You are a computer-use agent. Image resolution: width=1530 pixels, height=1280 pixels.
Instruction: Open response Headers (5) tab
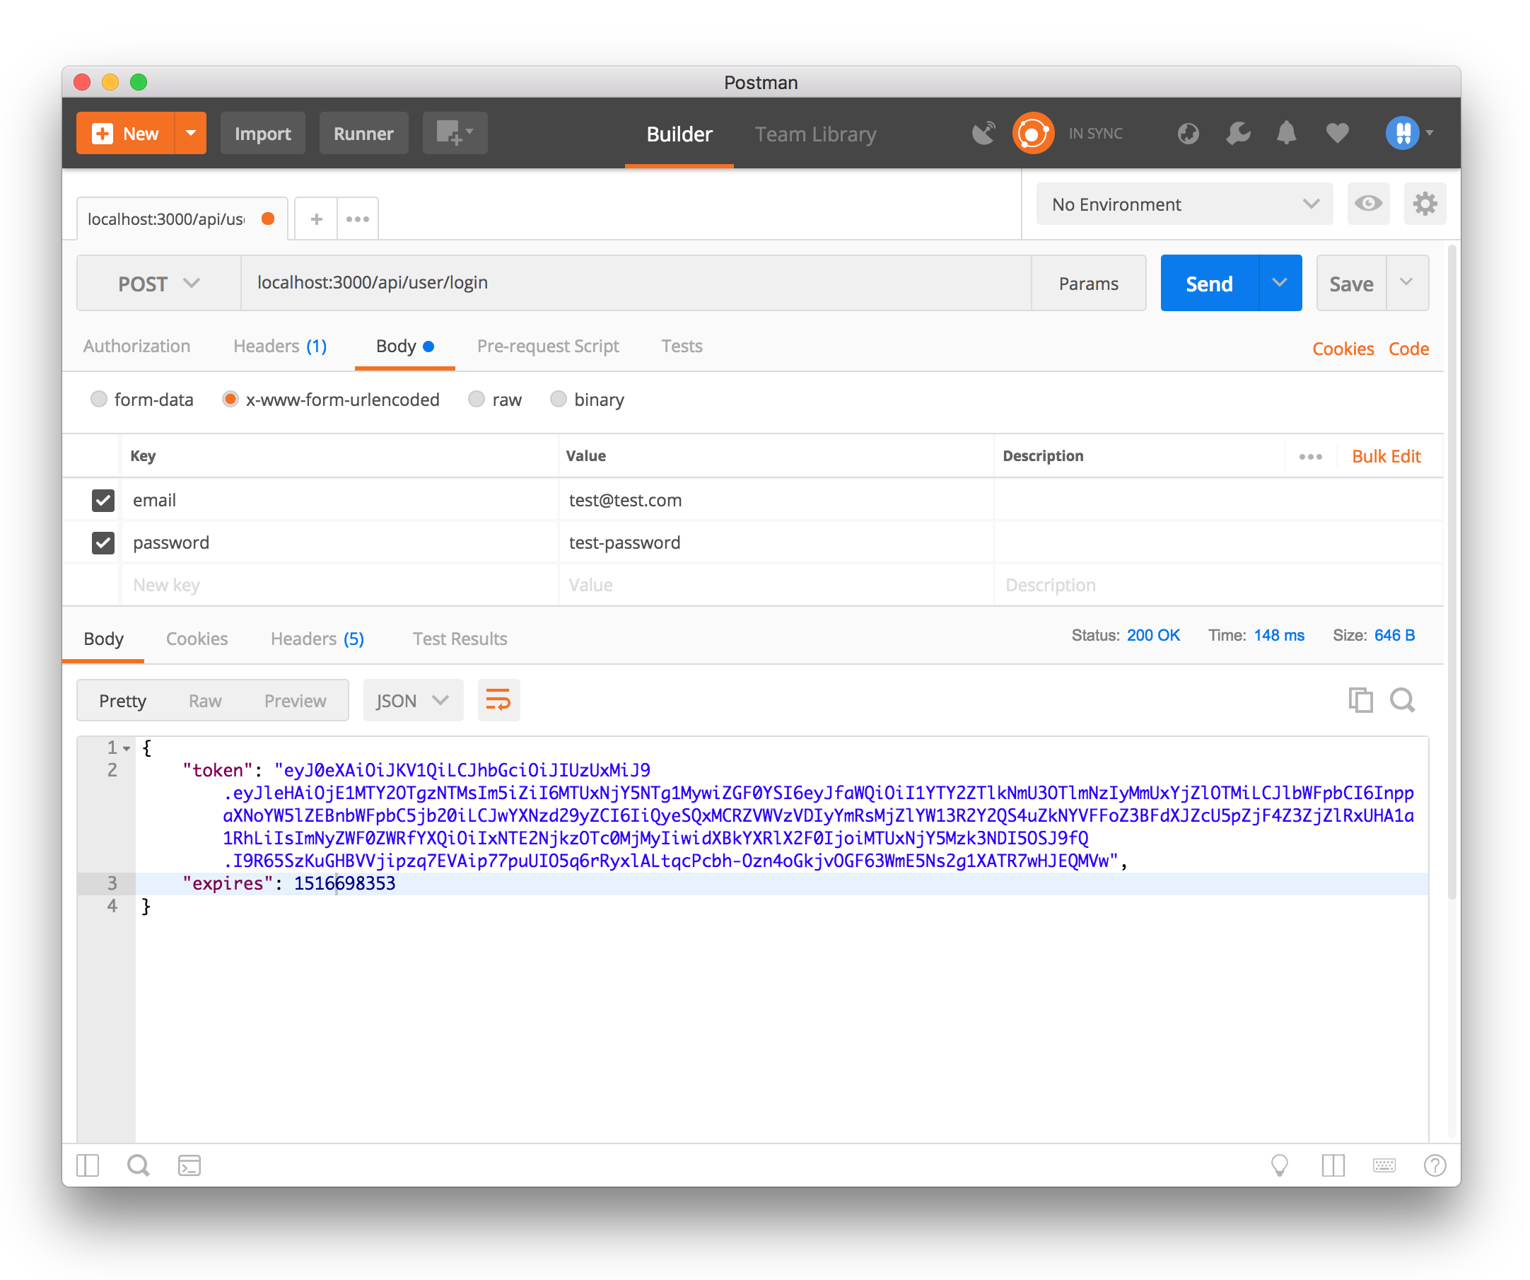(317, 639)
